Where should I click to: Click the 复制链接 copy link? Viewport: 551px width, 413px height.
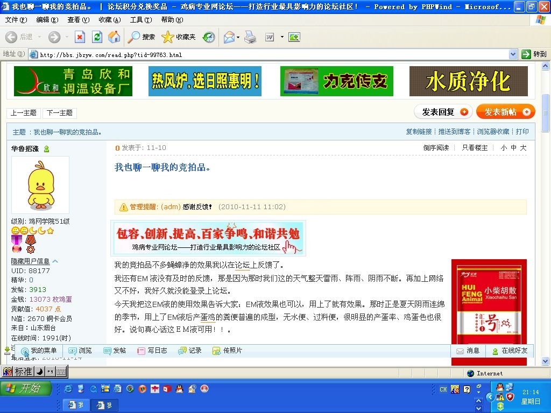click(x=419, y=132)
